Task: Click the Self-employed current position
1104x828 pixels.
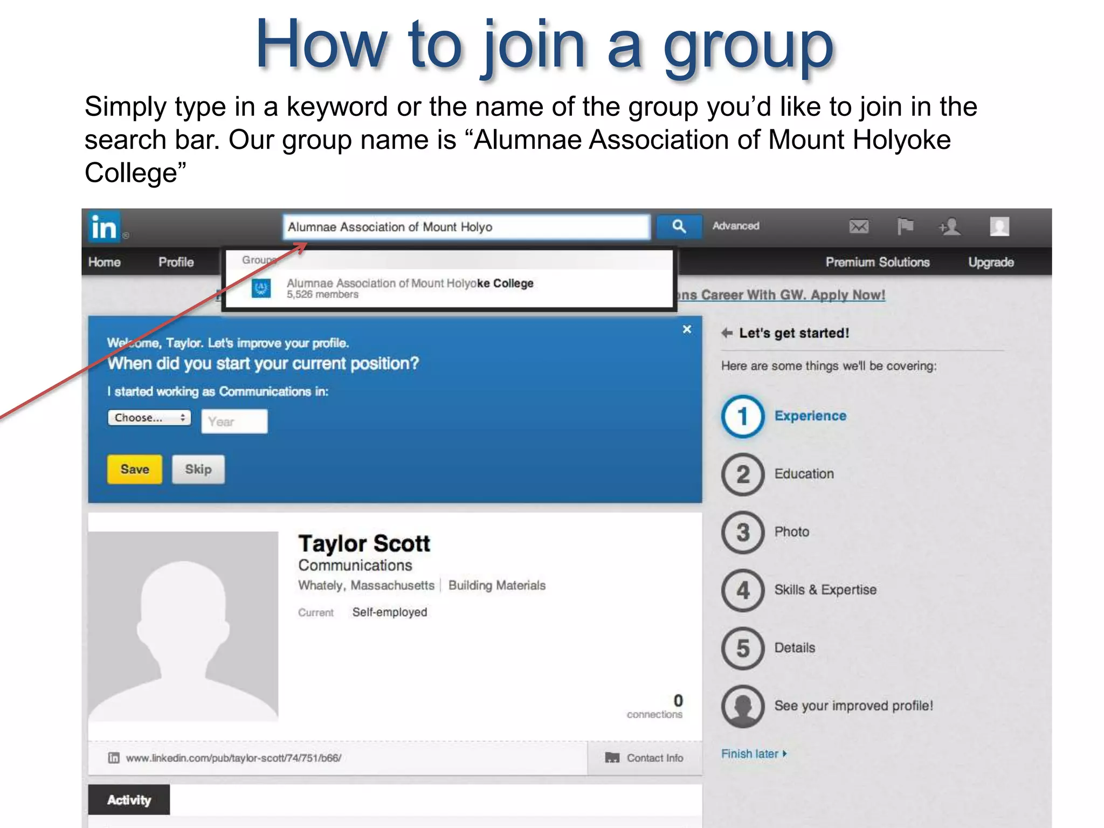Action: (389, 612)
